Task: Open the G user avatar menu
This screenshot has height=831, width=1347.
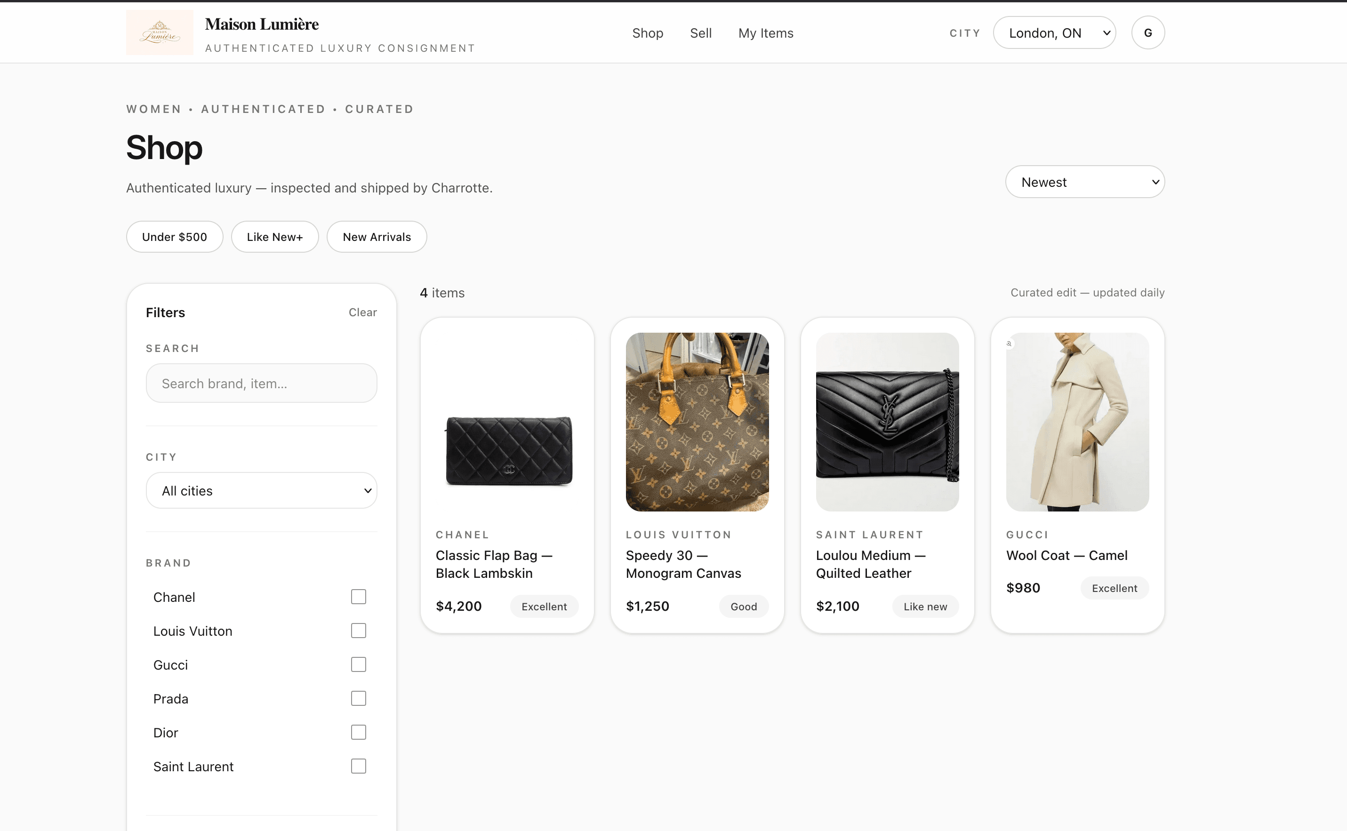Action: pos(1147,33)
